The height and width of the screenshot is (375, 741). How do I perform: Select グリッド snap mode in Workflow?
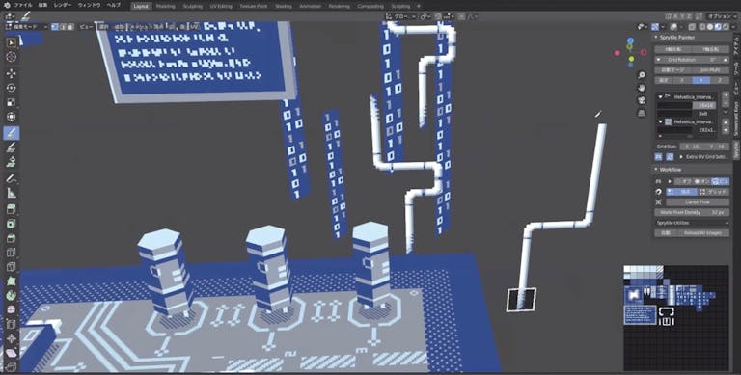click(x=714, y=192)
